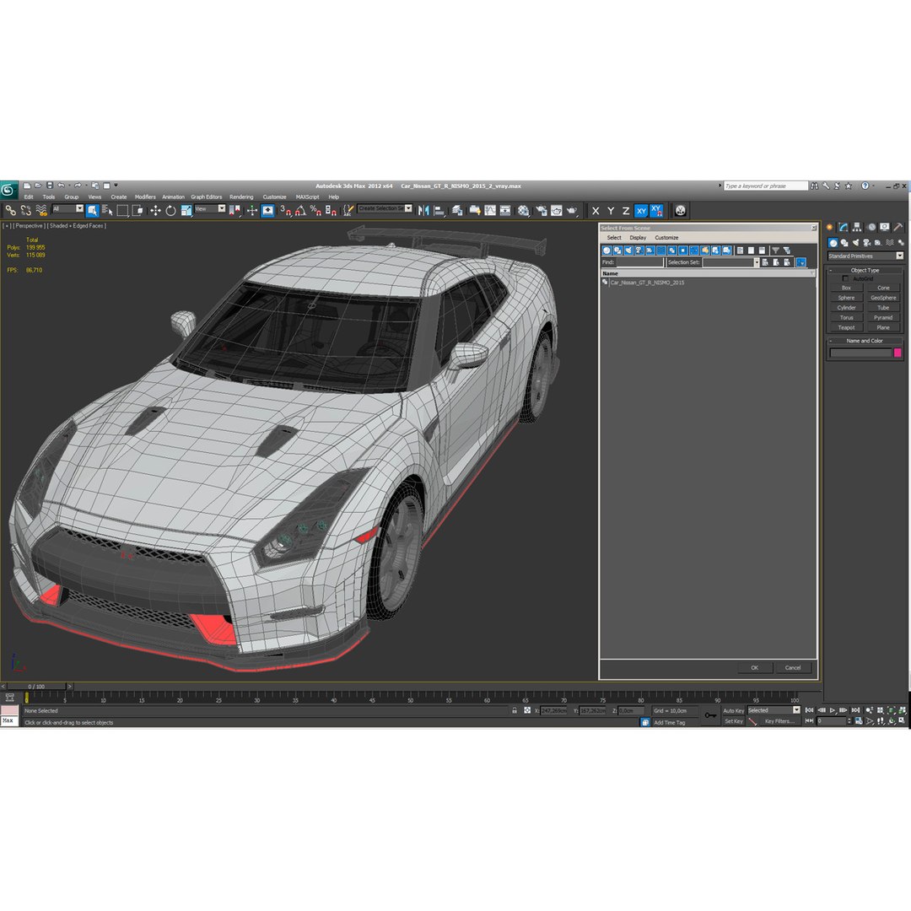Open Material Editor from toolbar
The width and height of the screenshot is (911, 911).
(x=524, y=211)
